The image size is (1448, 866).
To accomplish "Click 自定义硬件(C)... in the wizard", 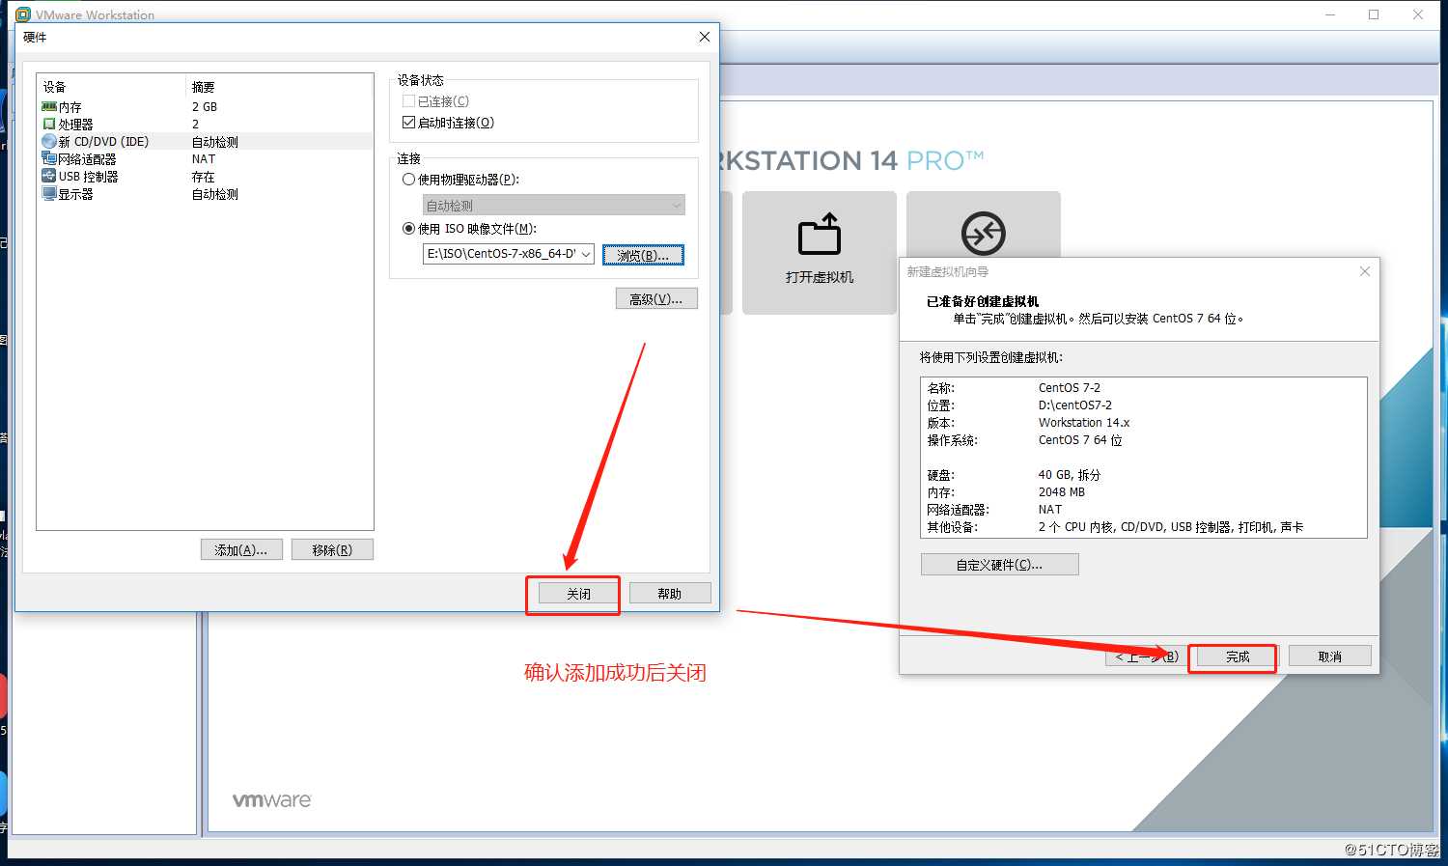I will (999, 565).
